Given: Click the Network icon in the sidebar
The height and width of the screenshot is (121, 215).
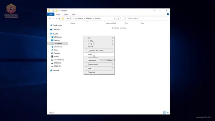Looking at the screenshot, I should point(51,70).
